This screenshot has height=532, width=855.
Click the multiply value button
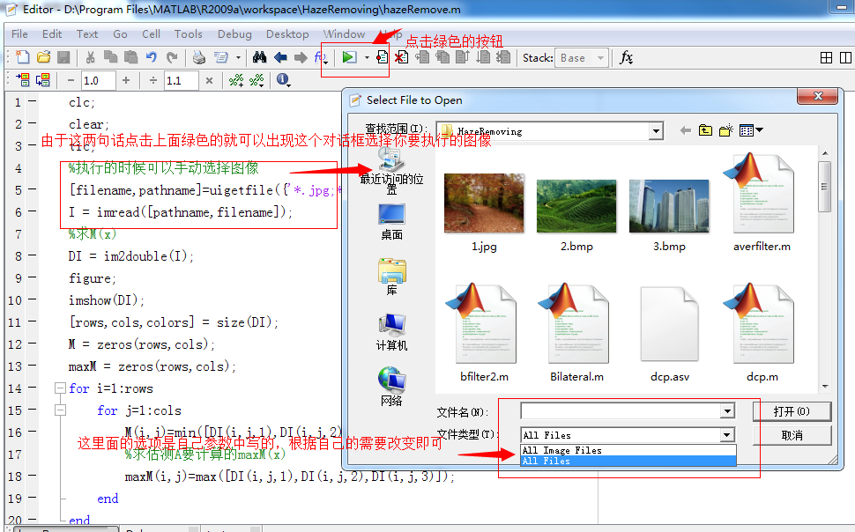(209, 80)
